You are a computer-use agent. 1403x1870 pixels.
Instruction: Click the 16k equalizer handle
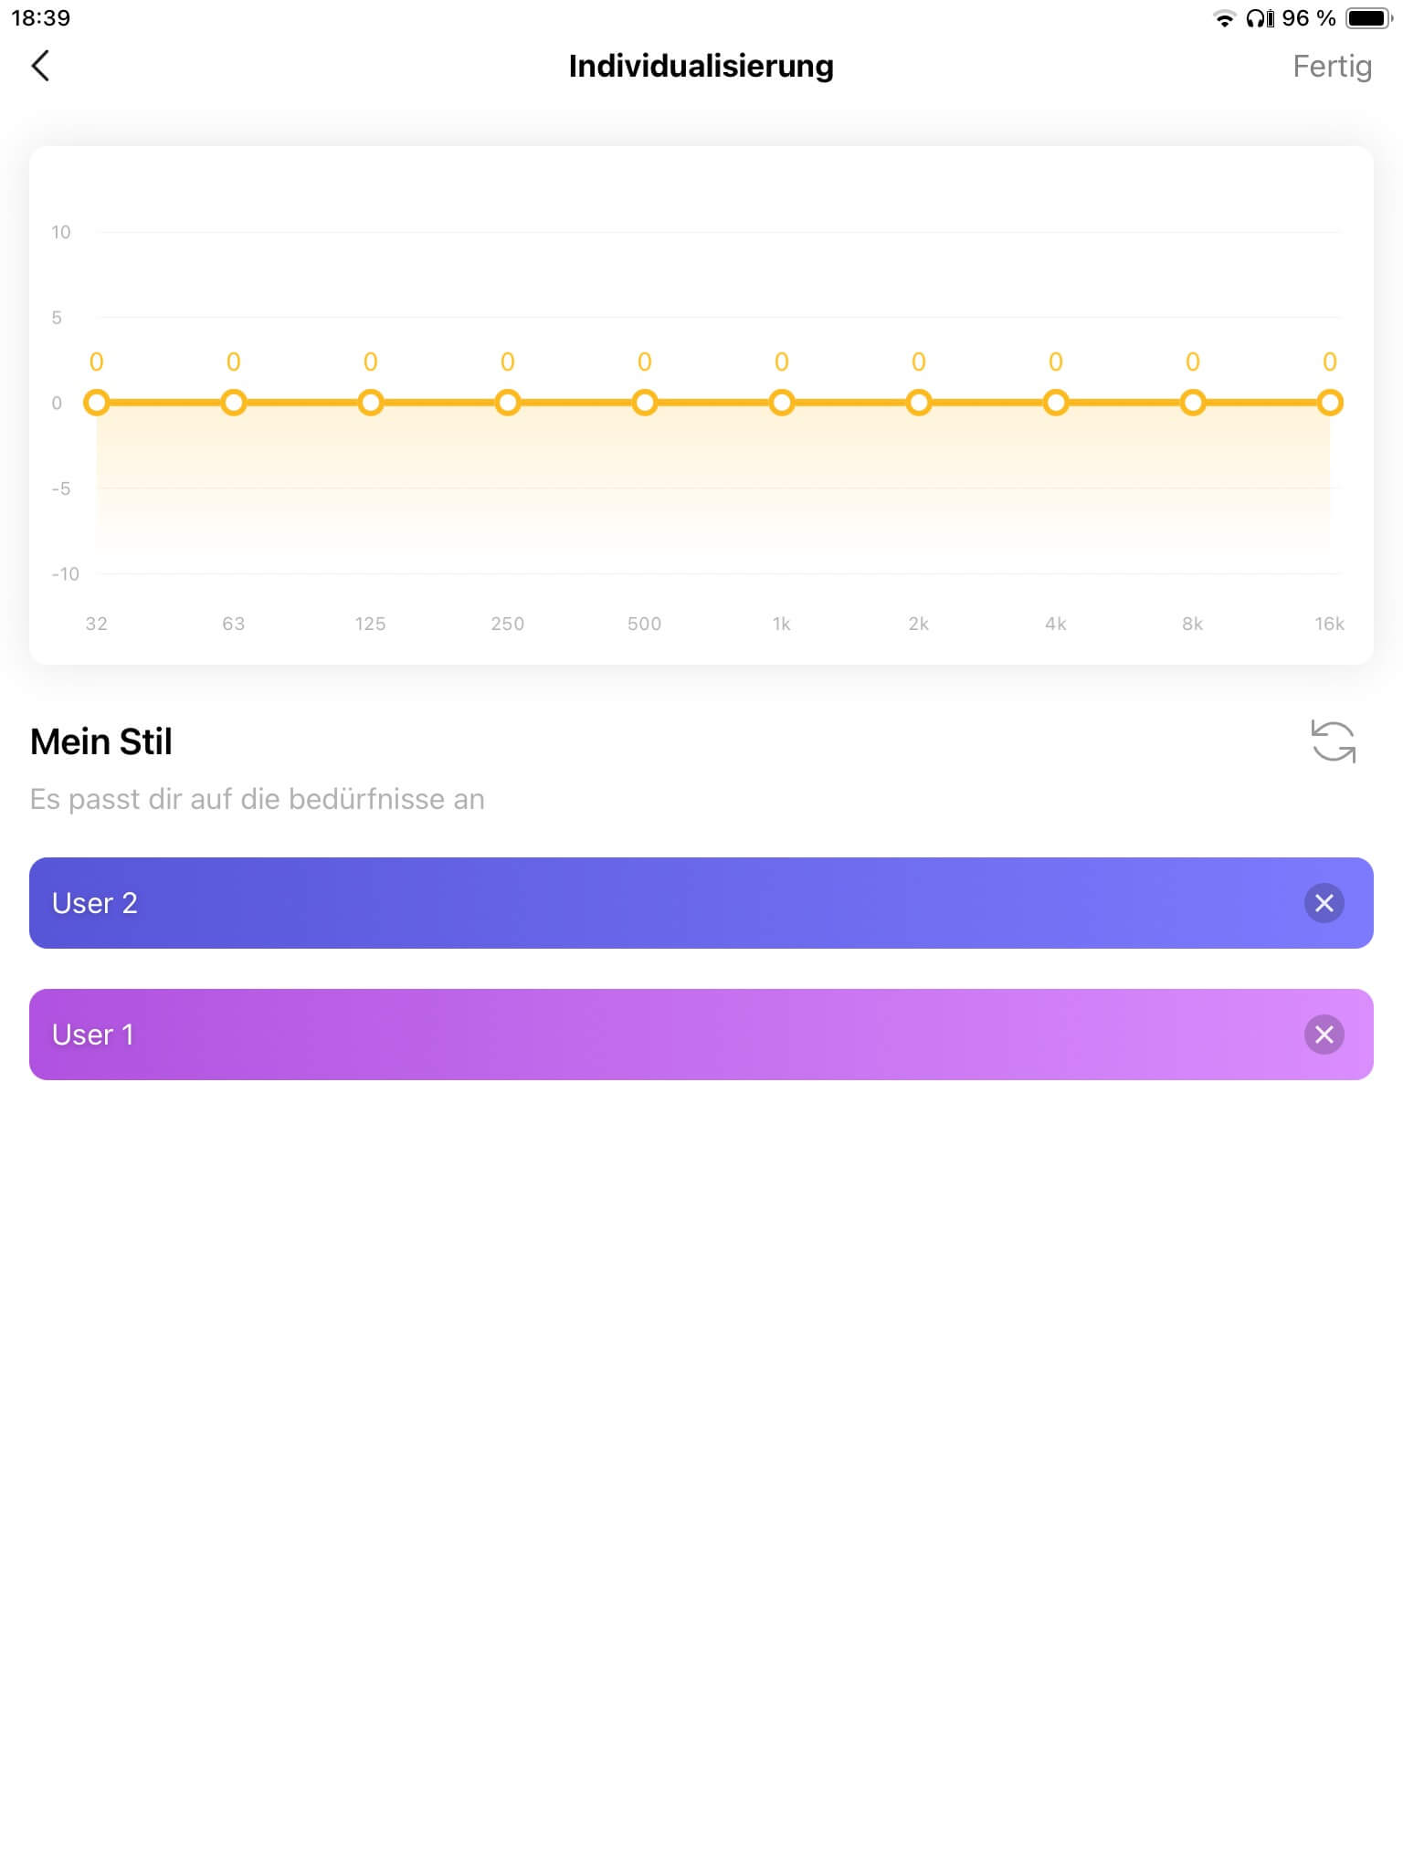point(1330,403)
